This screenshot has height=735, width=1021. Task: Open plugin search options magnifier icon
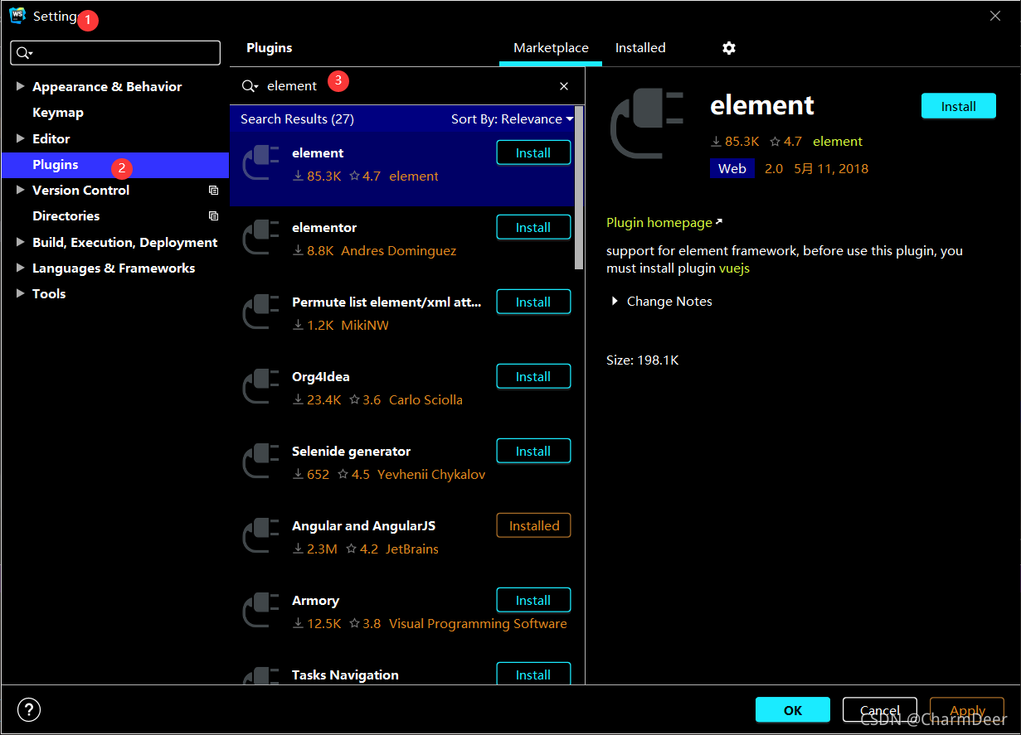click(250, 86)
